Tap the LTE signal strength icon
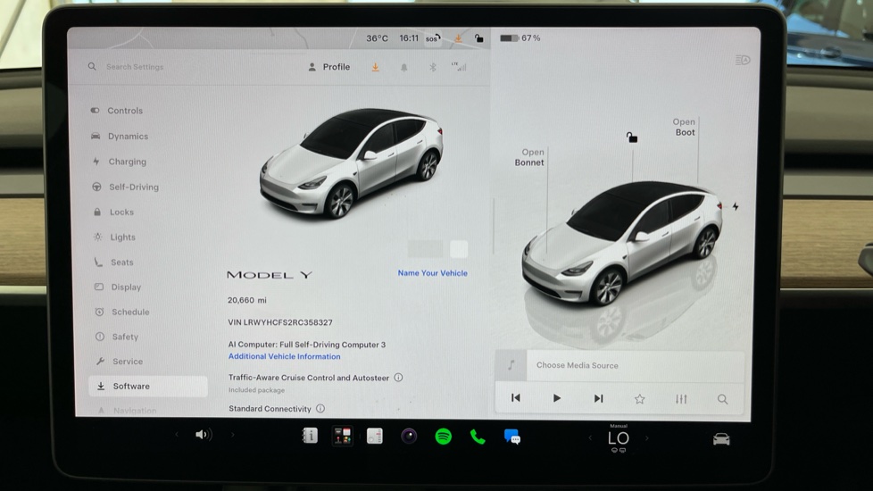873x491 pixels. click(x=460, y=67)
